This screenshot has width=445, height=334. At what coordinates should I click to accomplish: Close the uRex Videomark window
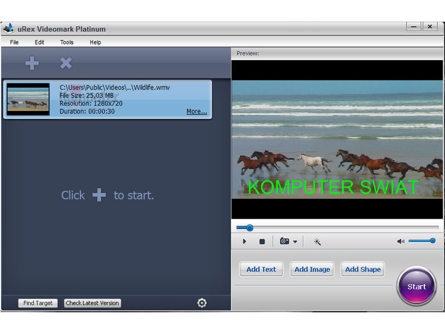pyautogui.click(x=430, y=27)
